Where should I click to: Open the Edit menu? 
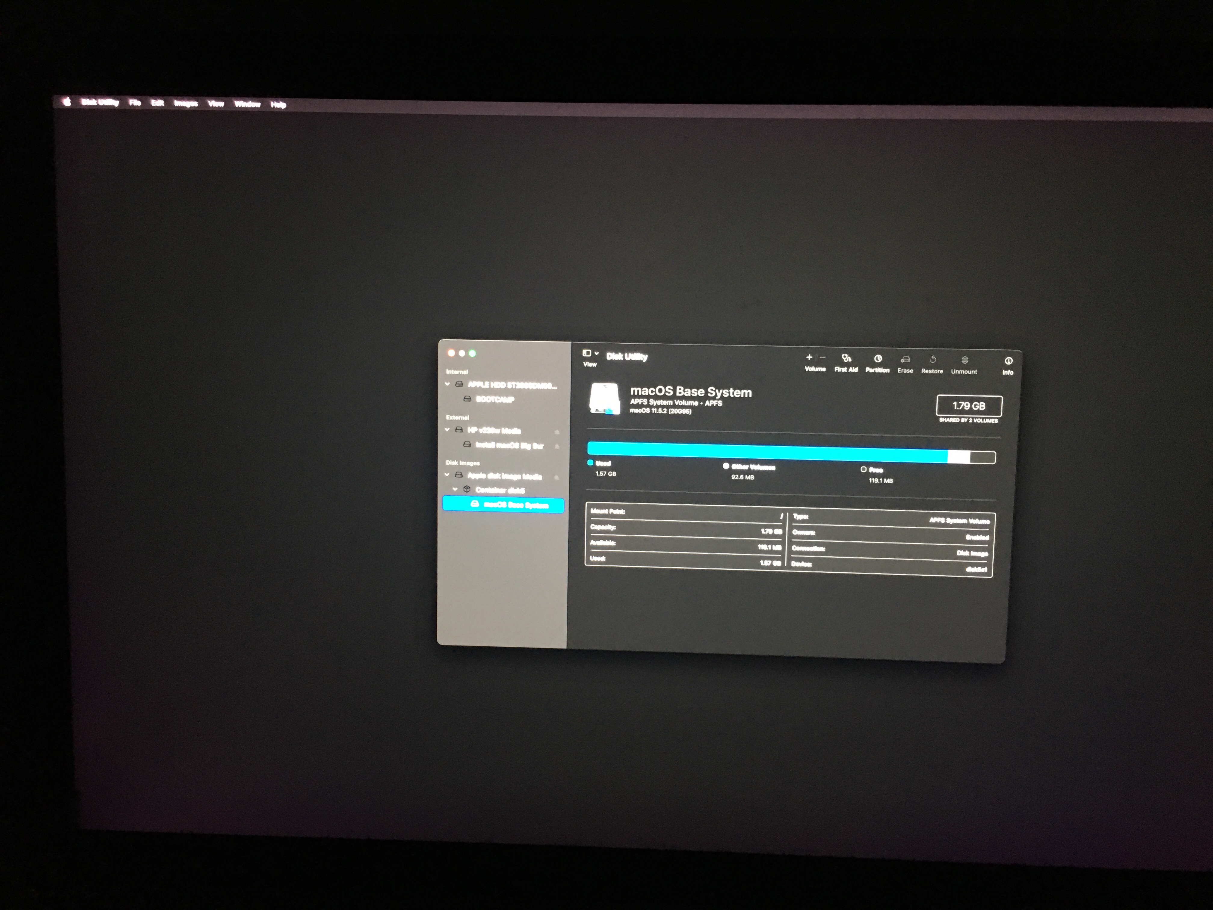[x=157, y=103]
